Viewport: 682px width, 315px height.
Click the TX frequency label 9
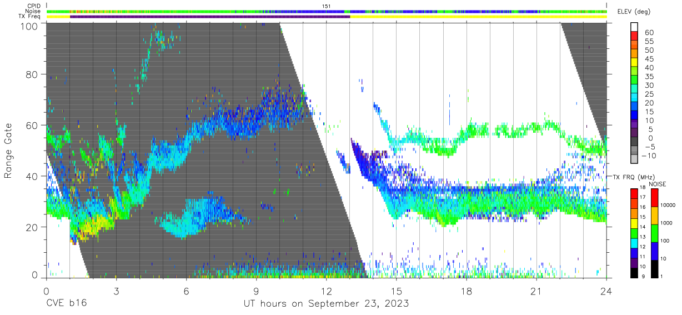644,277
